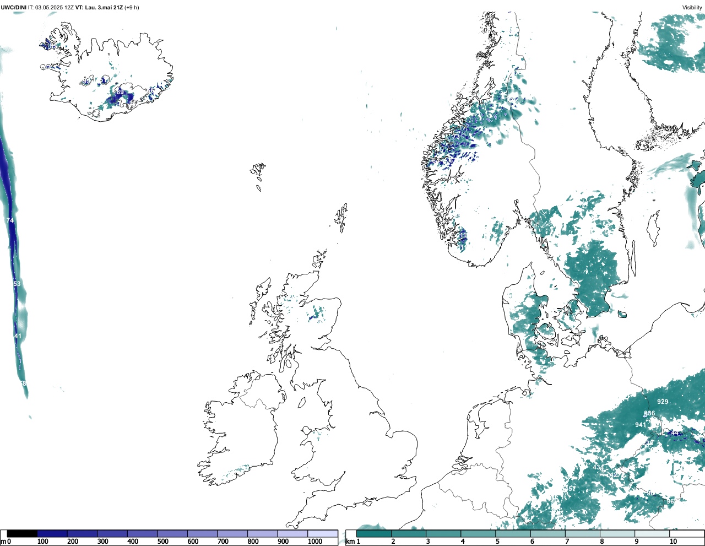Click the '5' tick on km scale
The width and height of the screenshot is (705, 546).
tap(497, 542)
